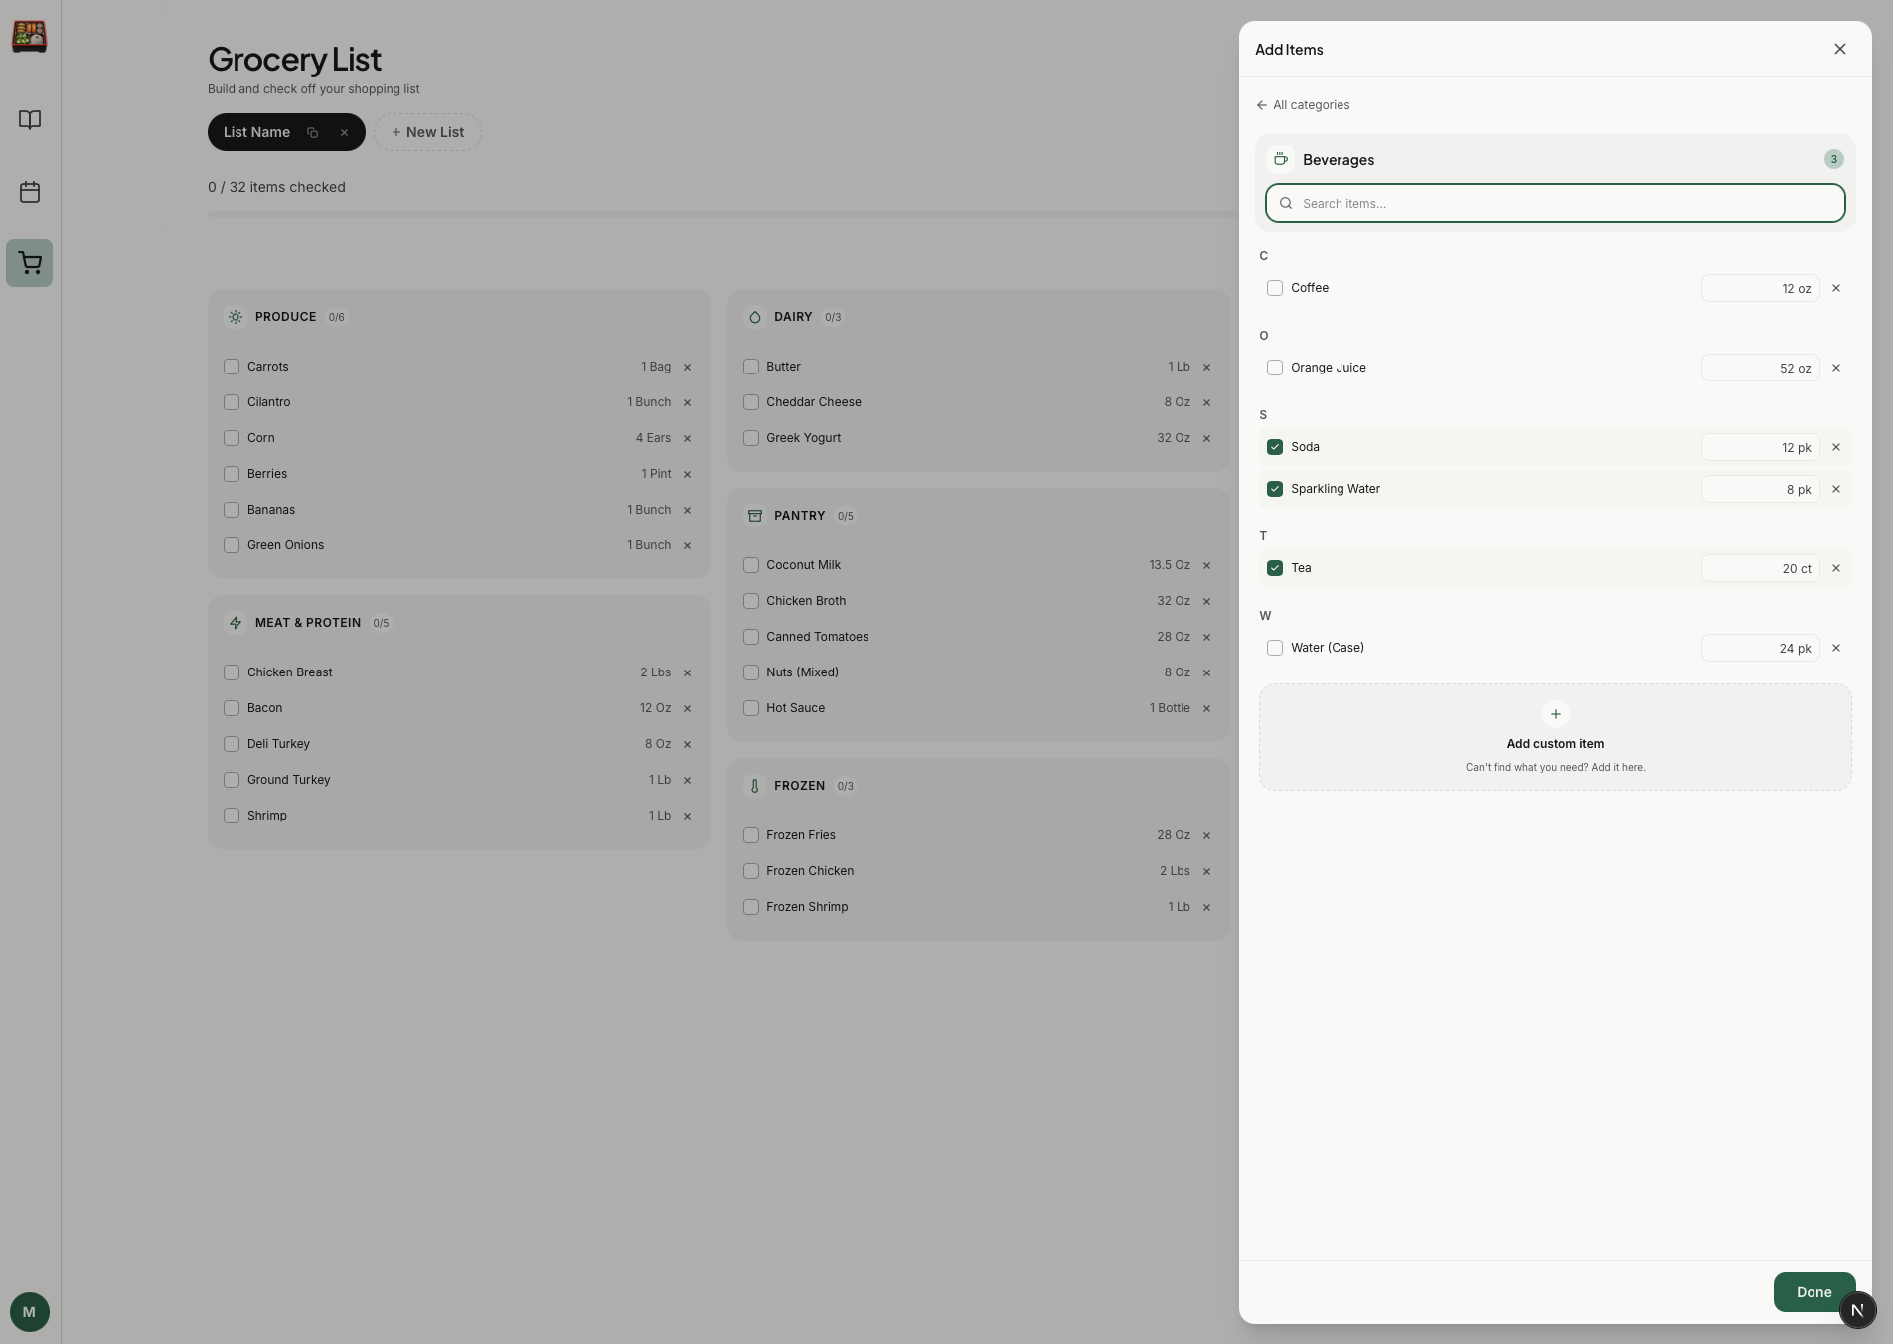Open the recipe book sidebar icon
This screenshot has width=1893, height=1344.
pyautogui.click(x=30, y=120)
